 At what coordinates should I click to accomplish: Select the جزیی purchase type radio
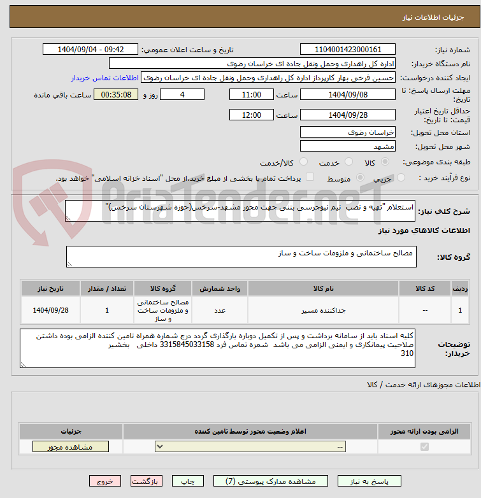tap(401, 178)
